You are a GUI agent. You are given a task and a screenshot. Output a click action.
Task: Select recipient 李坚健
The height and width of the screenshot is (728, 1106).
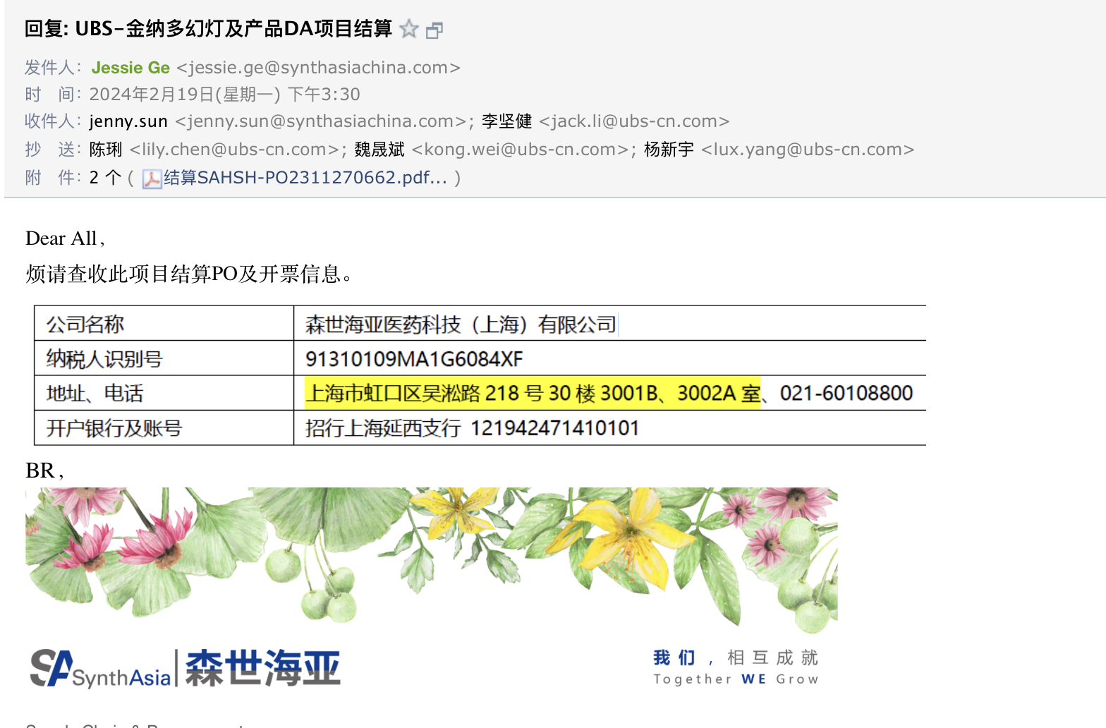[x=506, y=121]
